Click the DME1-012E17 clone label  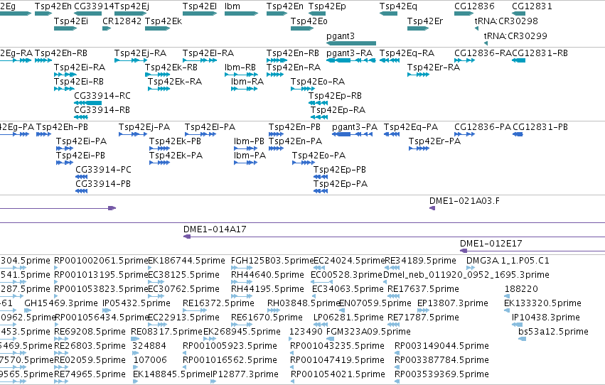pos(491,244)
